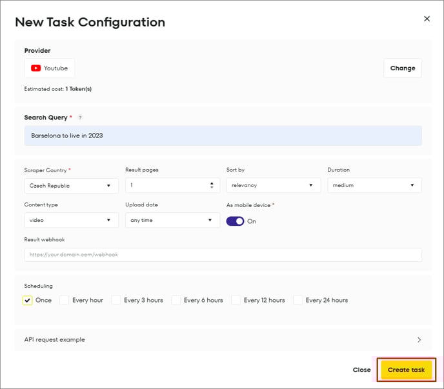Open the Scraper Country dropdown

click(72, 186)
